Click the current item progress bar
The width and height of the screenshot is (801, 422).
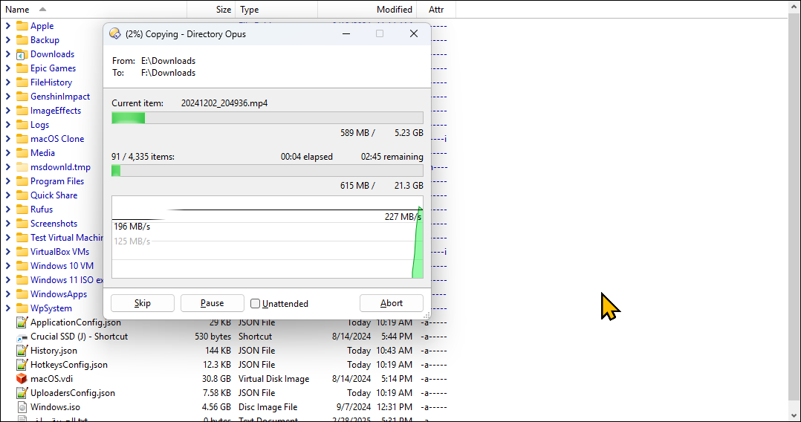[x=267, y=118]
